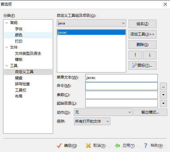Viewport: 170px width, 152px height.
Task: Click the green arrow icon beside 应用
Action: (118, 146)
